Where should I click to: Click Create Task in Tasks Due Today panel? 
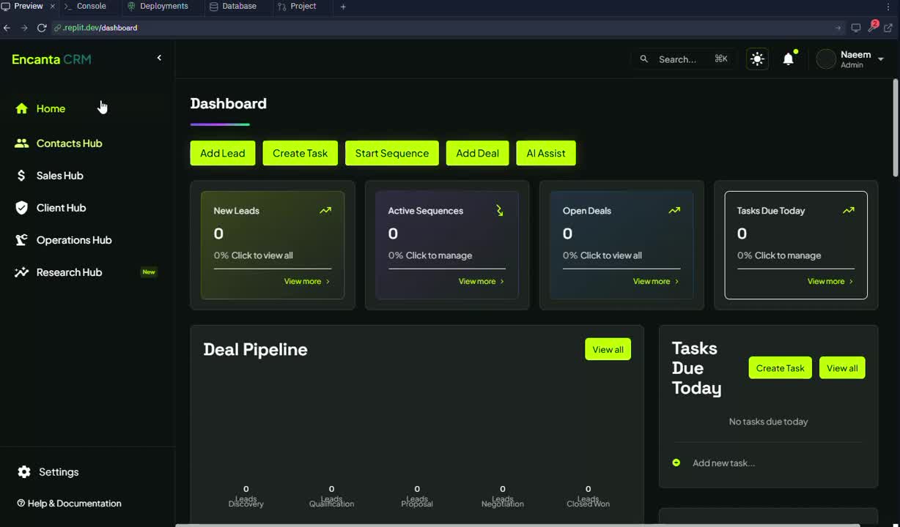coord(780,368)
